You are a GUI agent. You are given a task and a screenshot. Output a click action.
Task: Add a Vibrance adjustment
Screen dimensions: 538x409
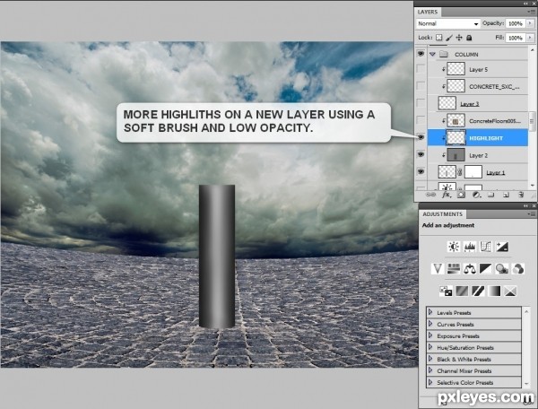(x=438, y=269)
